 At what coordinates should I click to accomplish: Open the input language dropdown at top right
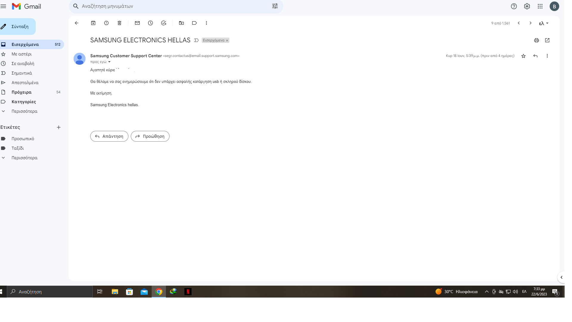(x=544, y=23)
